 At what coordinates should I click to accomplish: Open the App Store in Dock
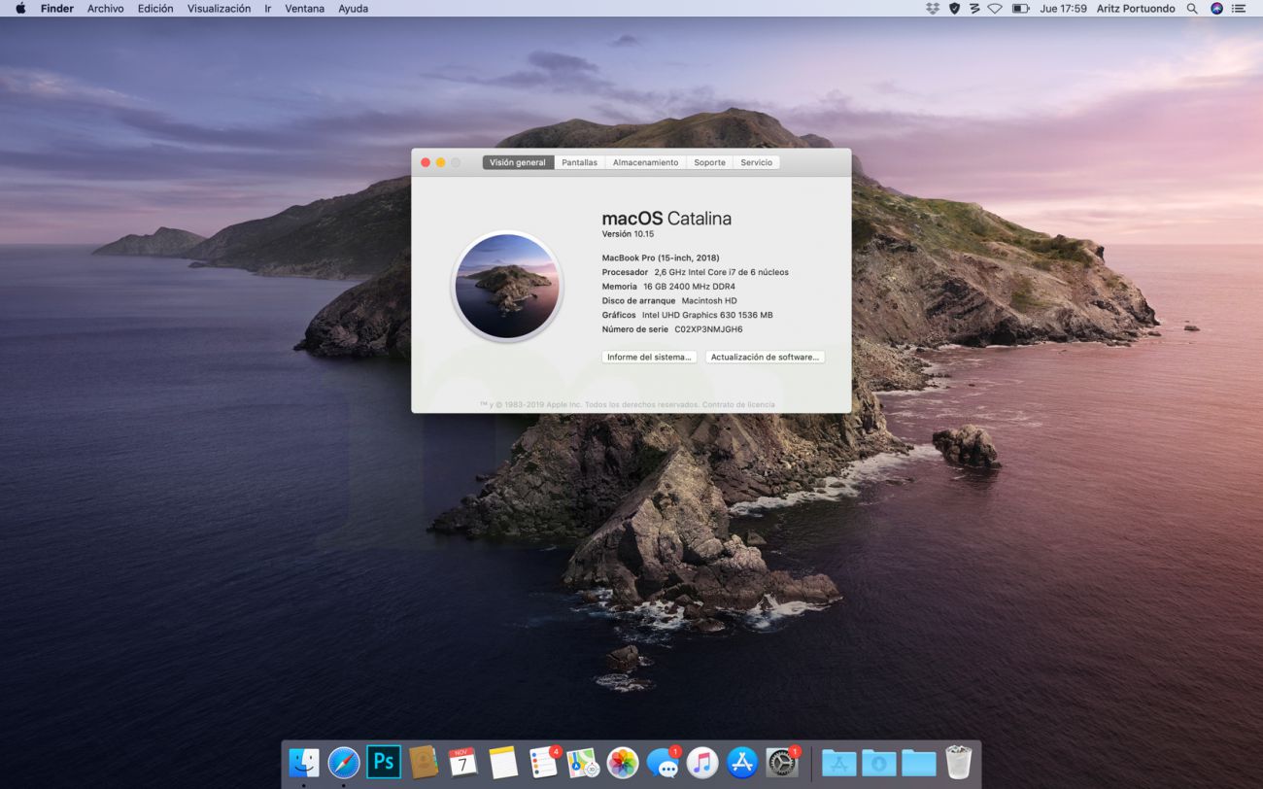point(742,763)
